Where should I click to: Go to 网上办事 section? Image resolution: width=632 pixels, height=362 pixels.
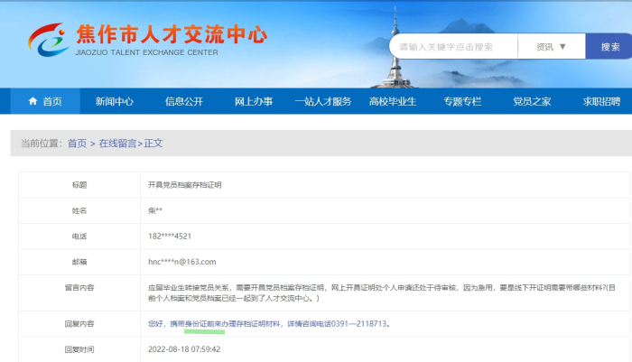click(254, 101)
